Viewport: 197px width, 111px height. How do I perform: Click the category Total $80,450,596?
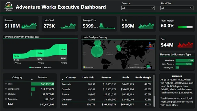(47, 105)
